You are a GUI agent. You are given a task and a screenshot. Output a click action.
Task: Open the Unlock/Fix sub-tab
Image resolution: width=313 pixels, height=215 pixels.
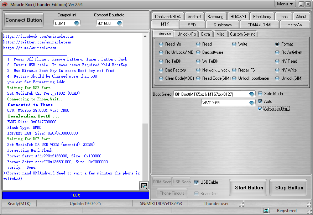(187, 34)
